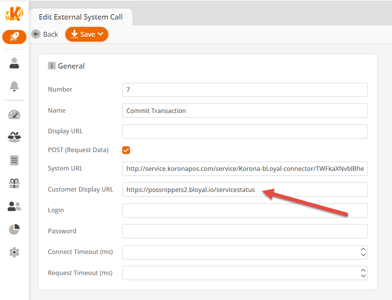The height and width of the screenshot is (300, 392).
Task: Open the dashboard gauge sidebar icon
Action: (14, 115)
